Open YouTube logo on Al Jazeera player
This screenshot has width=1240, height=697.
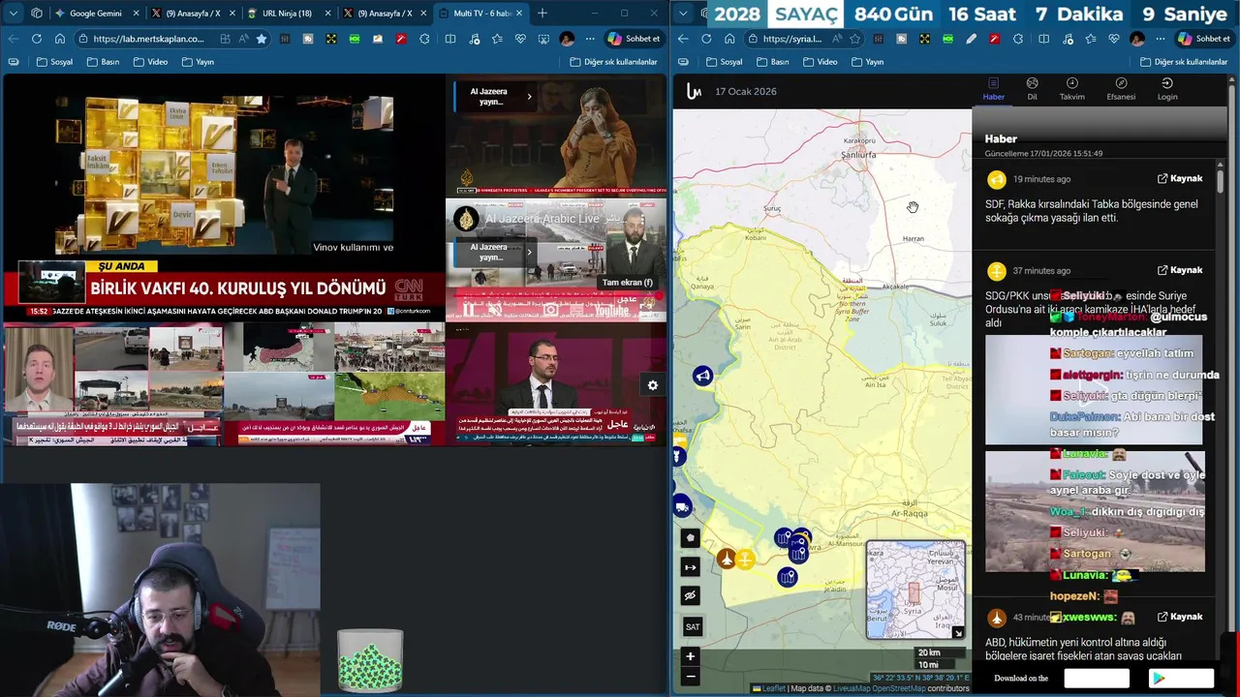[x=611, y=311]
